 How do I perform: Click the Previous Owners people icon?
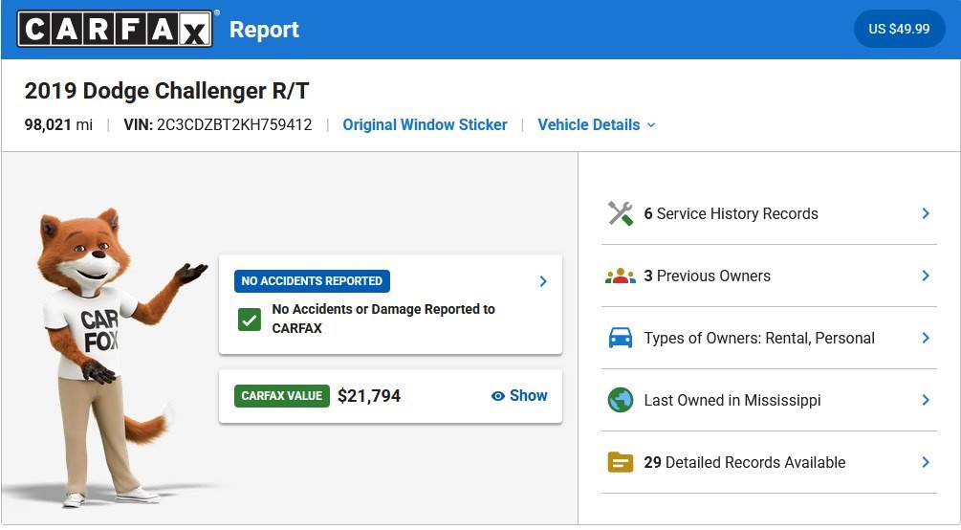621,276
